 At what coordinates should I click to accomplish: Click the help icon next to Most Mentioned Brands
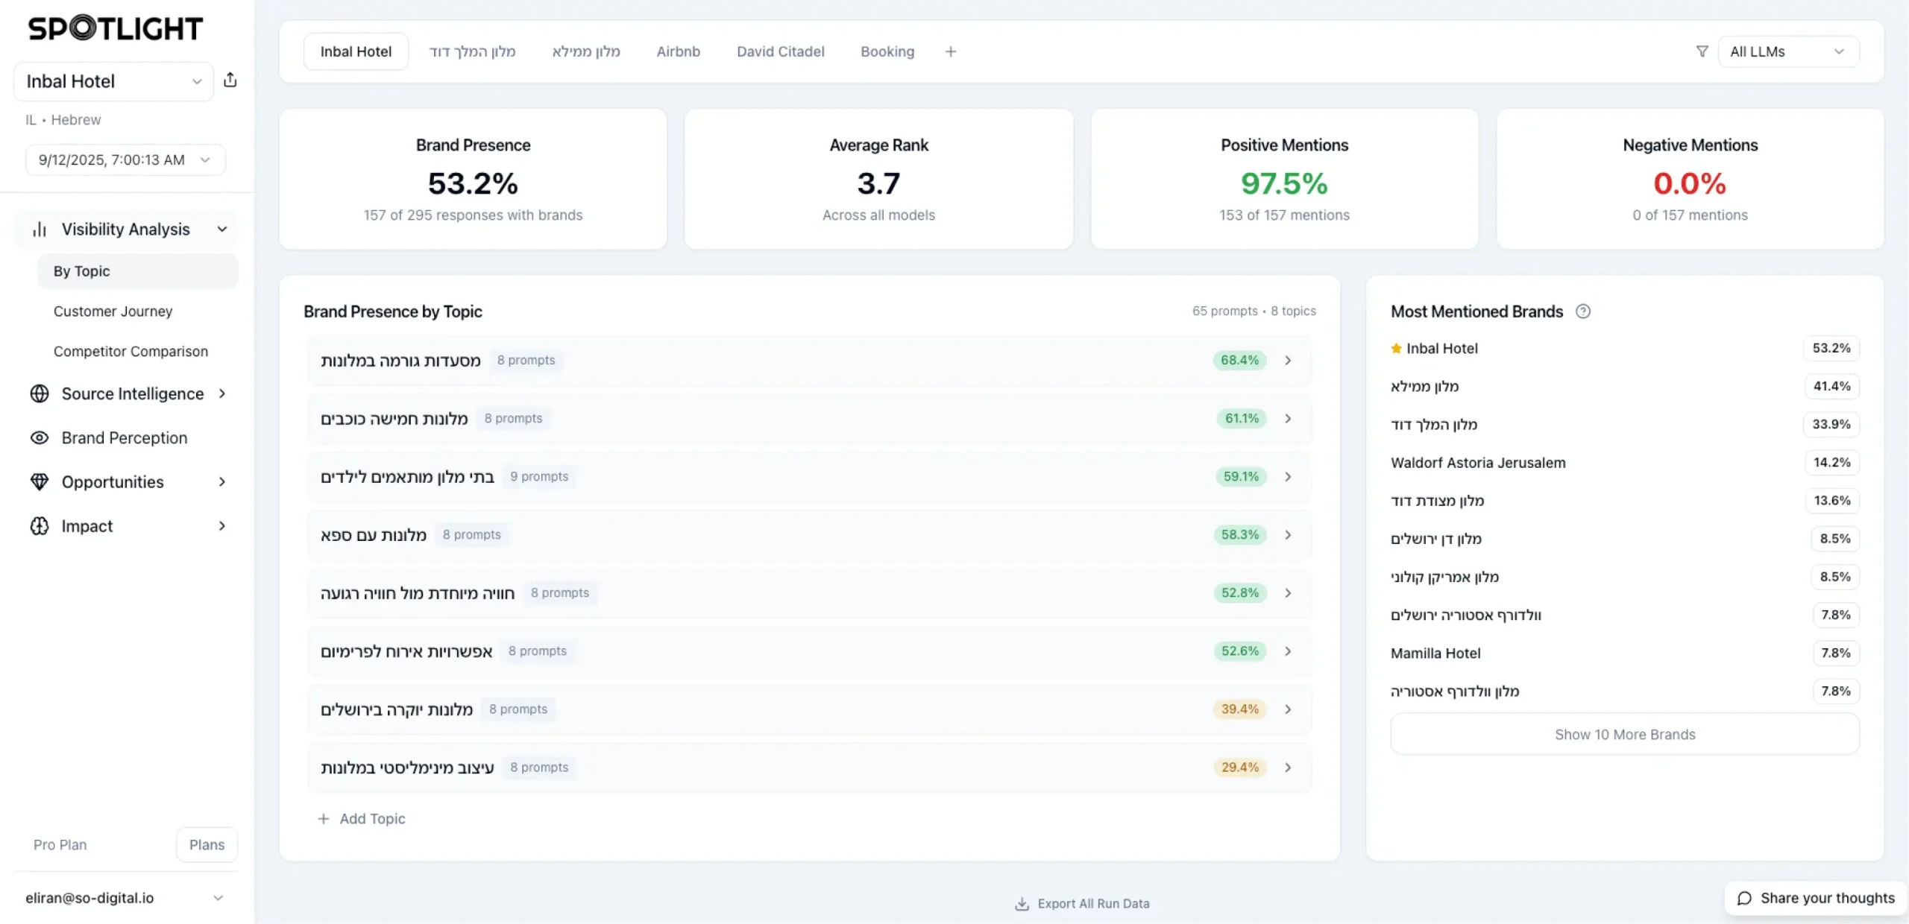[1582, 311]
